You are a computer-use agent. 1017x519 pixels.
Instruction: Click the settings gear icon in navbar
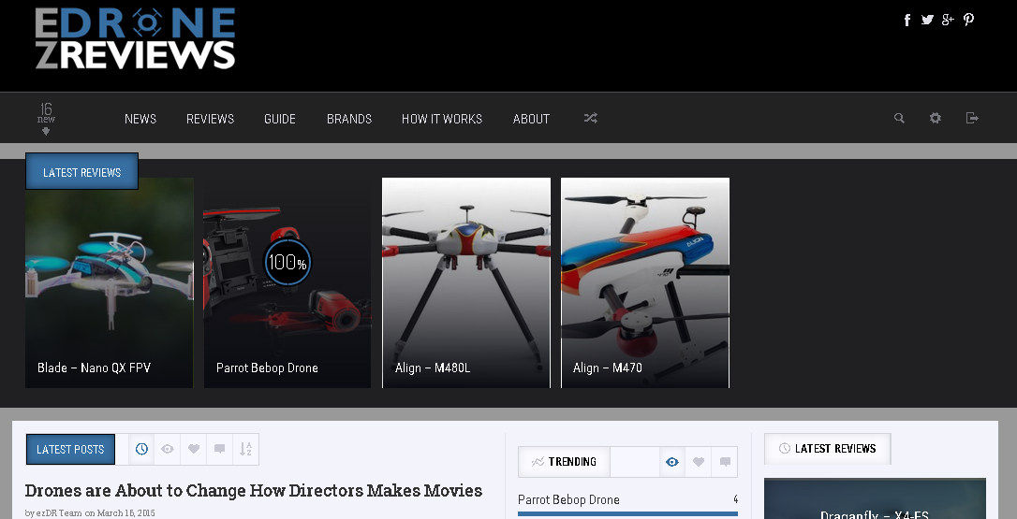(x=935, y=119)
